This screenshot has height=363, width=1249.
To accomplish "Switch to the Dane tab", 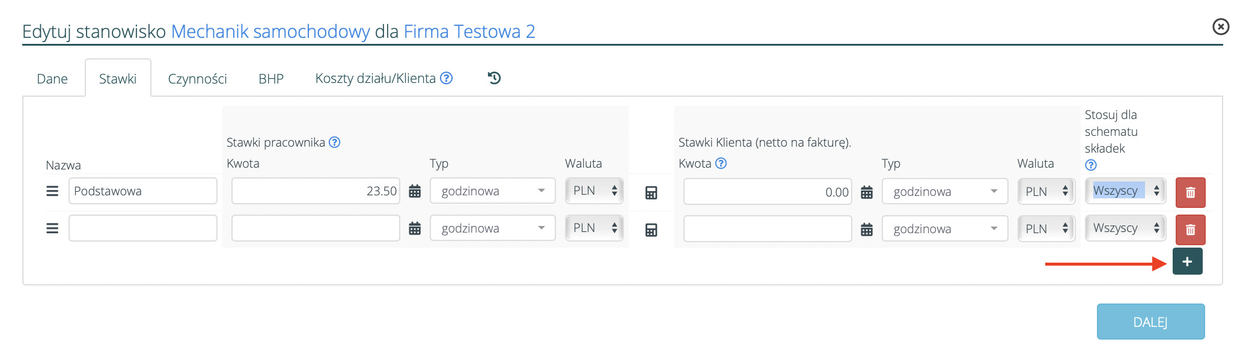I will pyautogui.click(x=52, y=79).
